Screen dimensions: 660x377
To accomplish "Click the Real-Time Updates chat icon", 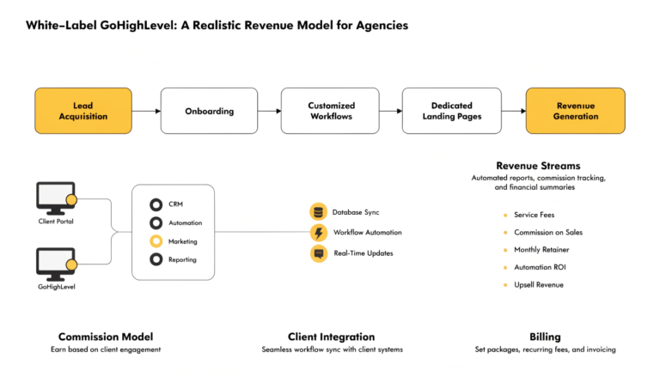I will (x=319, y=253).
